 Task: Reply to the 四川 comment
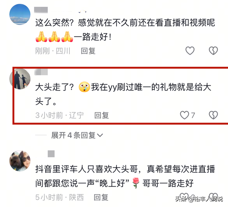pyautogui.click(x=88, y=51)
